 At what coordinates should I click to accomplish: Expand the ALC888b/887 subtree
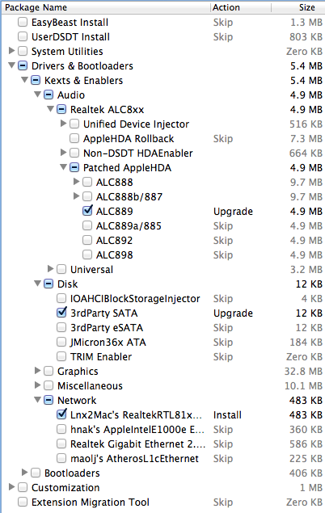tap(76, 196)
